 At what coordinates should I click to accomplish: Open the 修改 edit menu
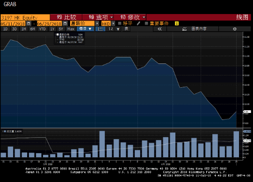coord(130,17)
